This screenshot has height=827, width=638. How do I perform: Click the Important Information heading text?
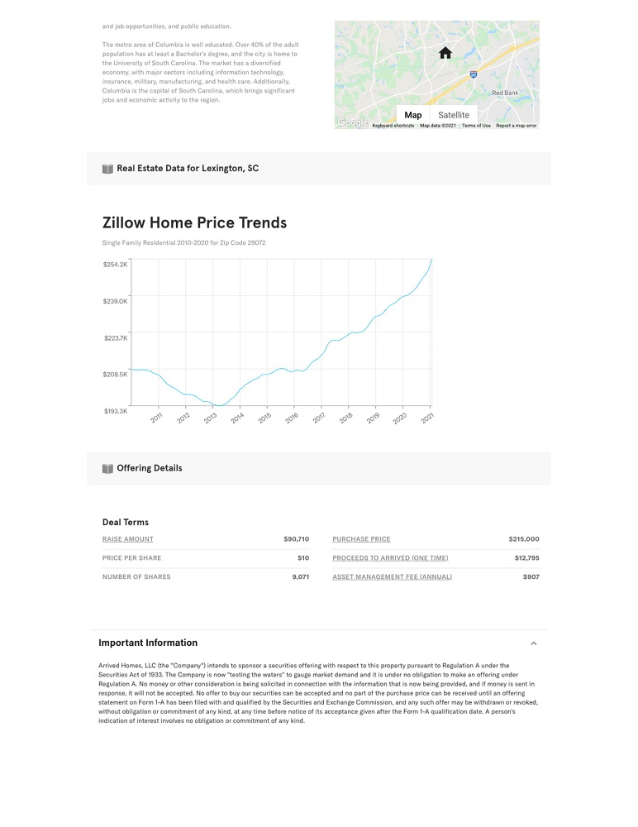[x=148, y=643]
